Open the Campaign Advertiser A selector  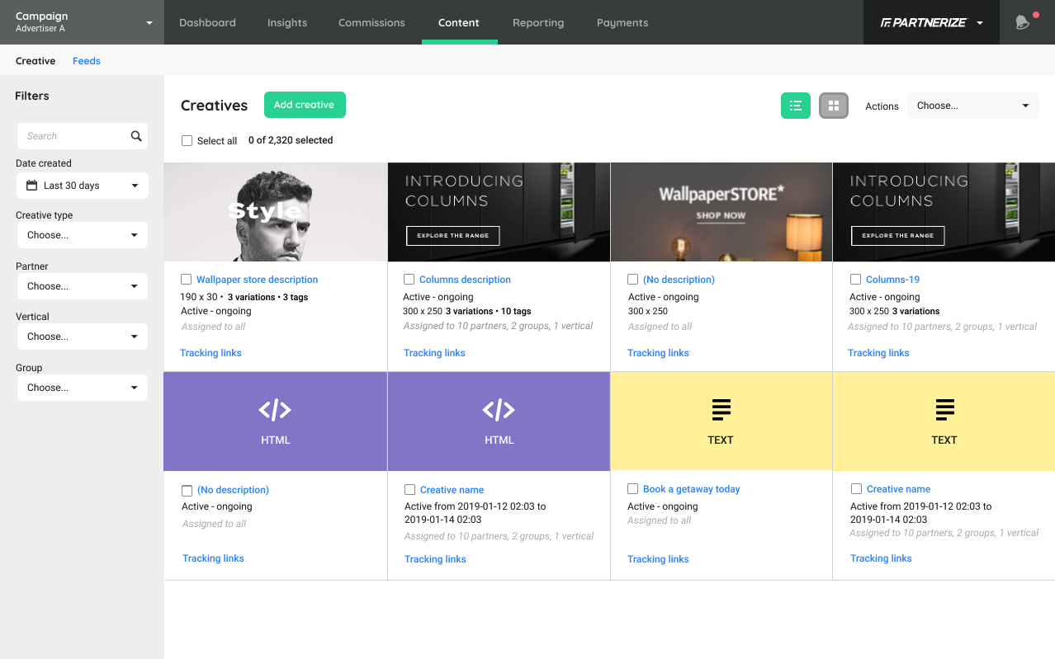click(82, 22)
